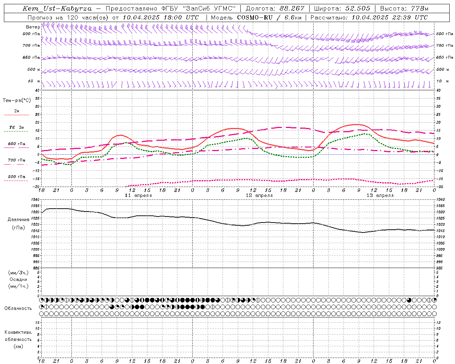Click the Долгота: 88.267 value
This screenshot has width=455, height=364.
pos(275,9)
